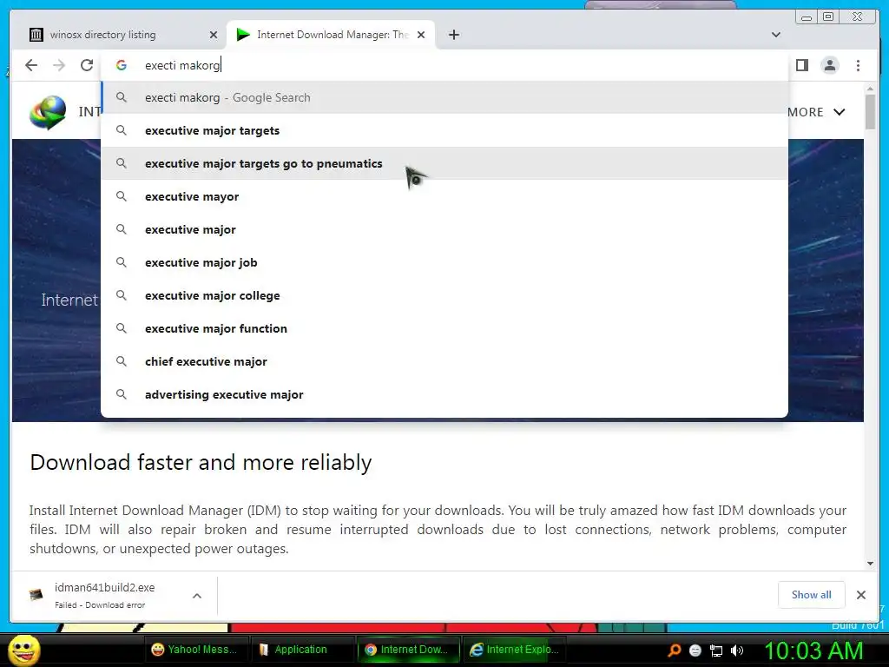Screen dimensions: 889x667
Task: Click the browser Forward arrow
Action: pyautogui.click(x=59, y=65)
